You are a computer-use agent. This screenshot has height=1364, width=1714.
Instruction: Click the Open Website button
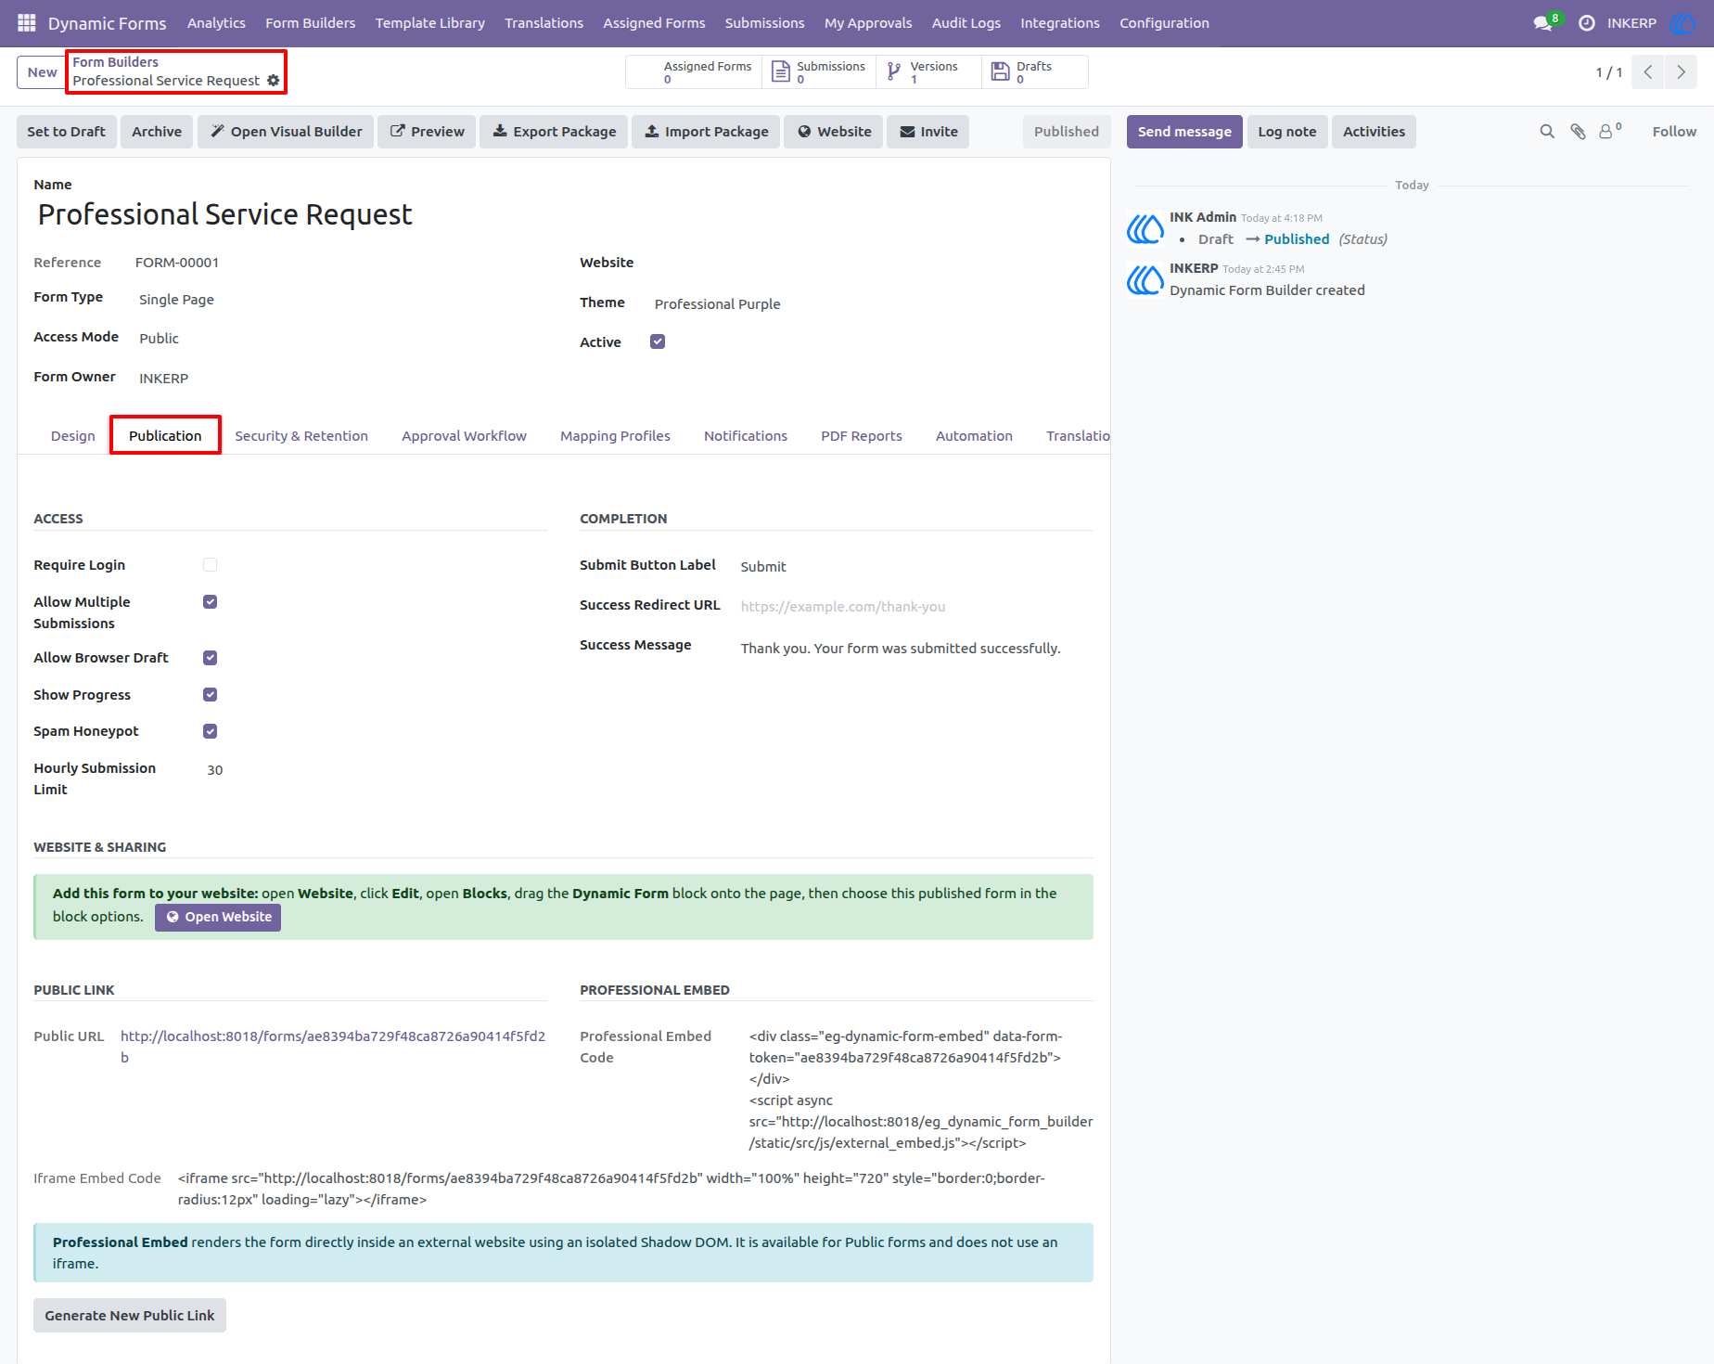point(218,917)
